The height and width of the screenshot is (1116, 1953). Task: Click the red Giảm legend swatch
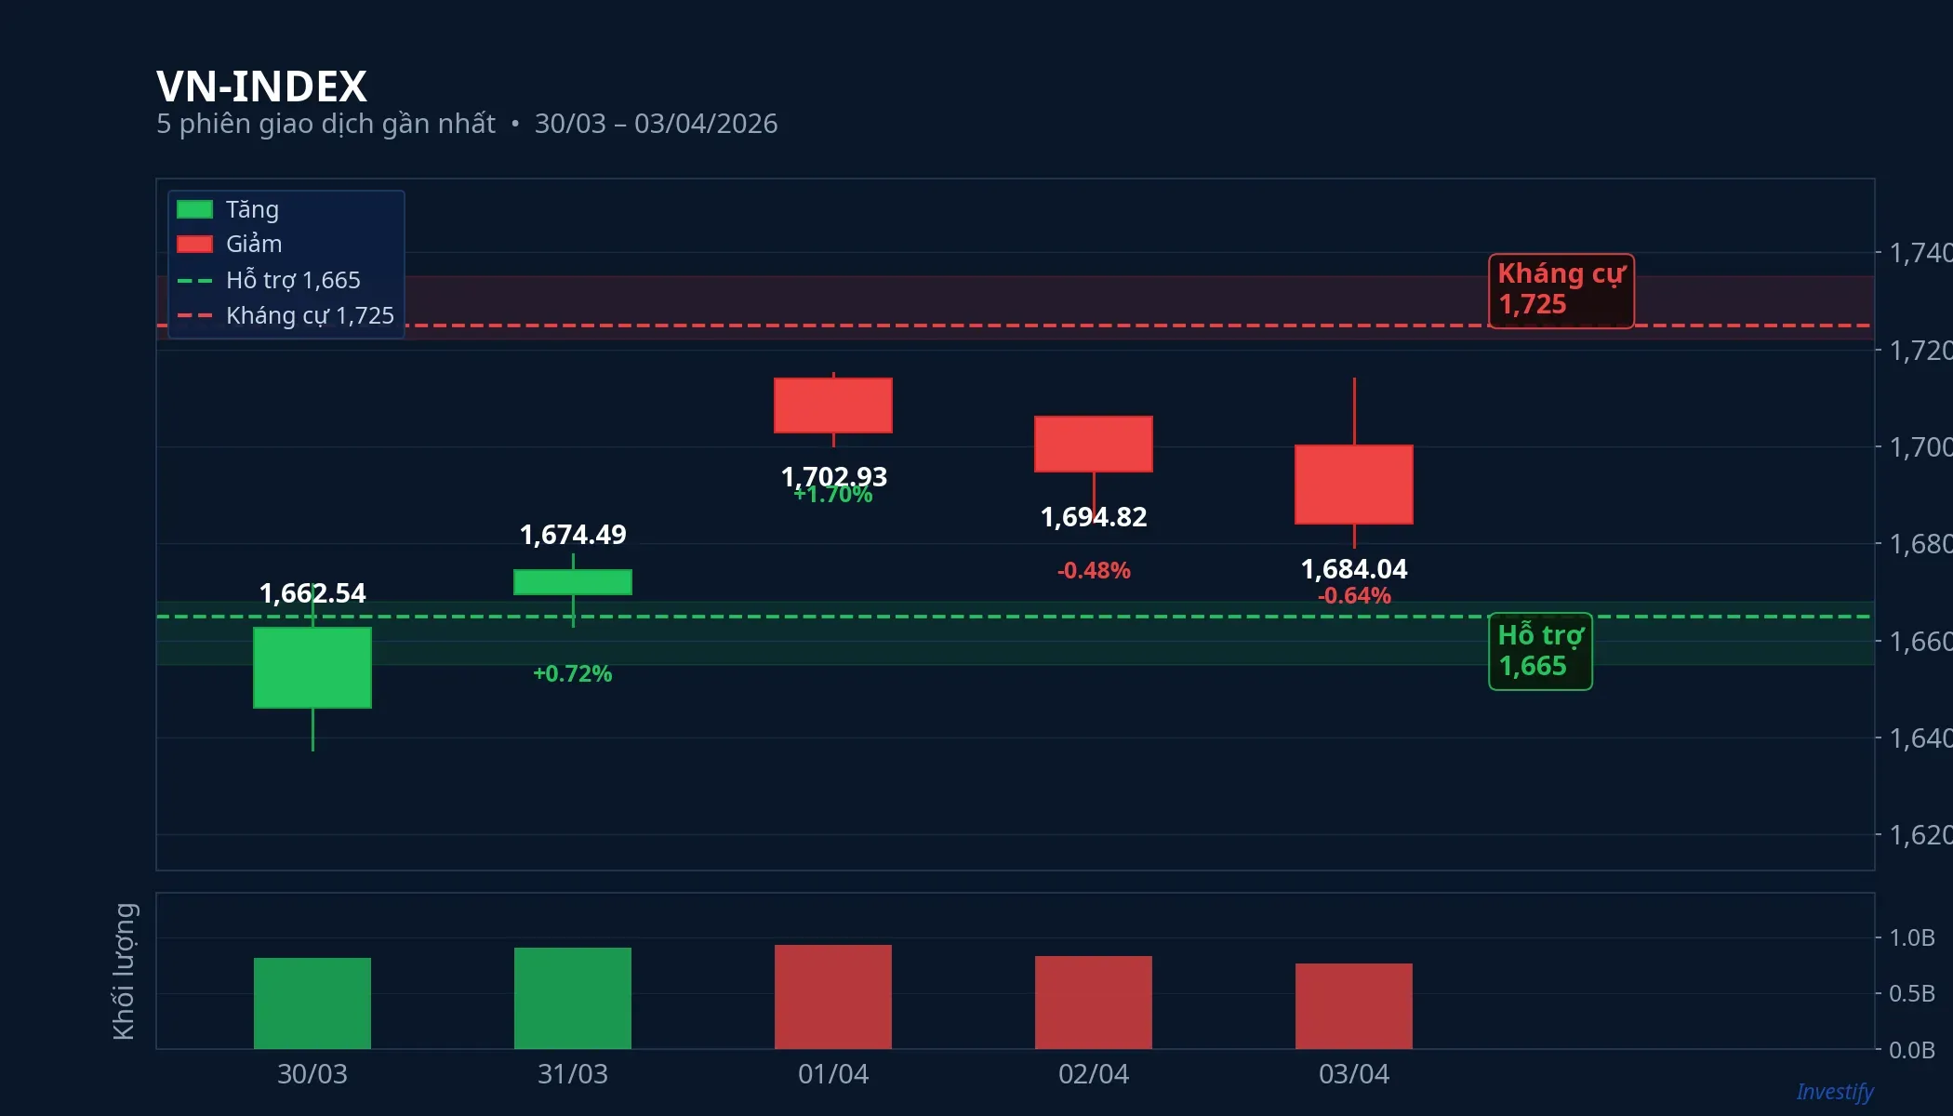click(x=194, y=245)
